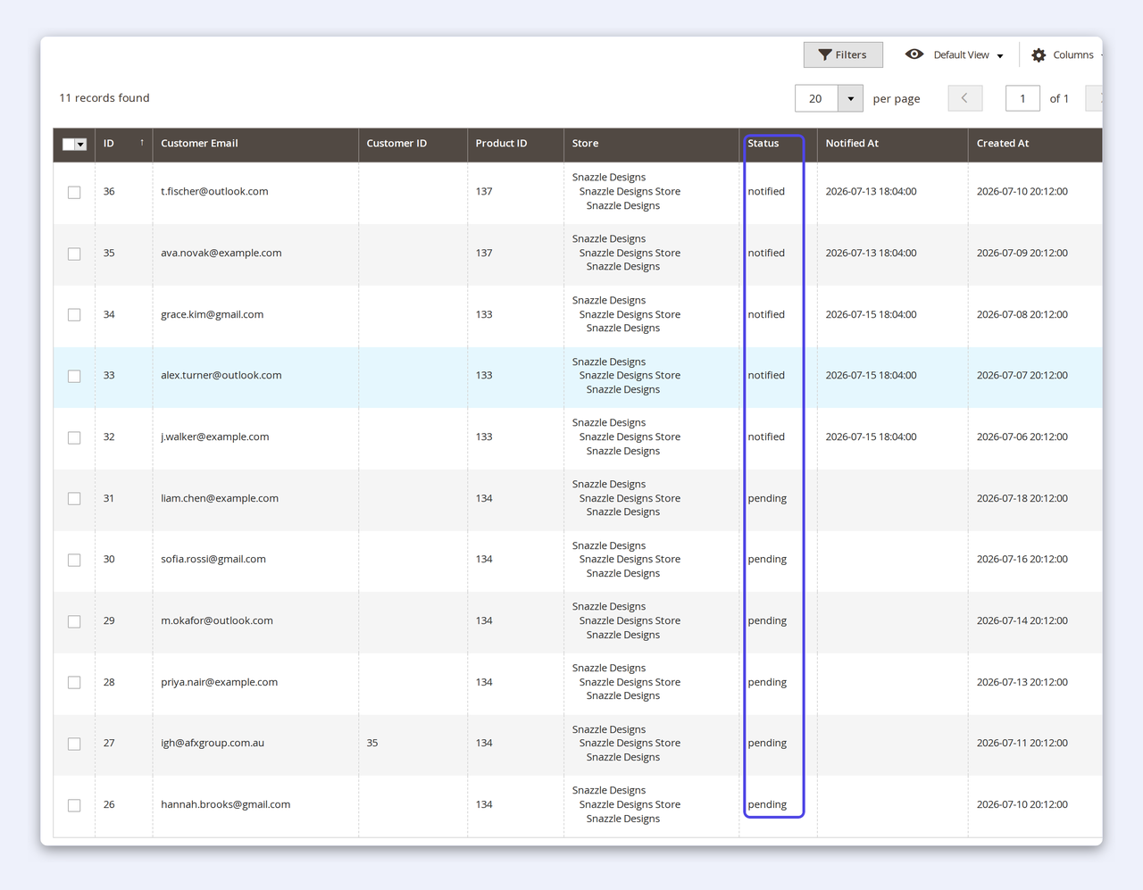This screenshot has width=1143, height=890.
Task: Click Product ID 133 in row 32
Action: pos(484,437)
